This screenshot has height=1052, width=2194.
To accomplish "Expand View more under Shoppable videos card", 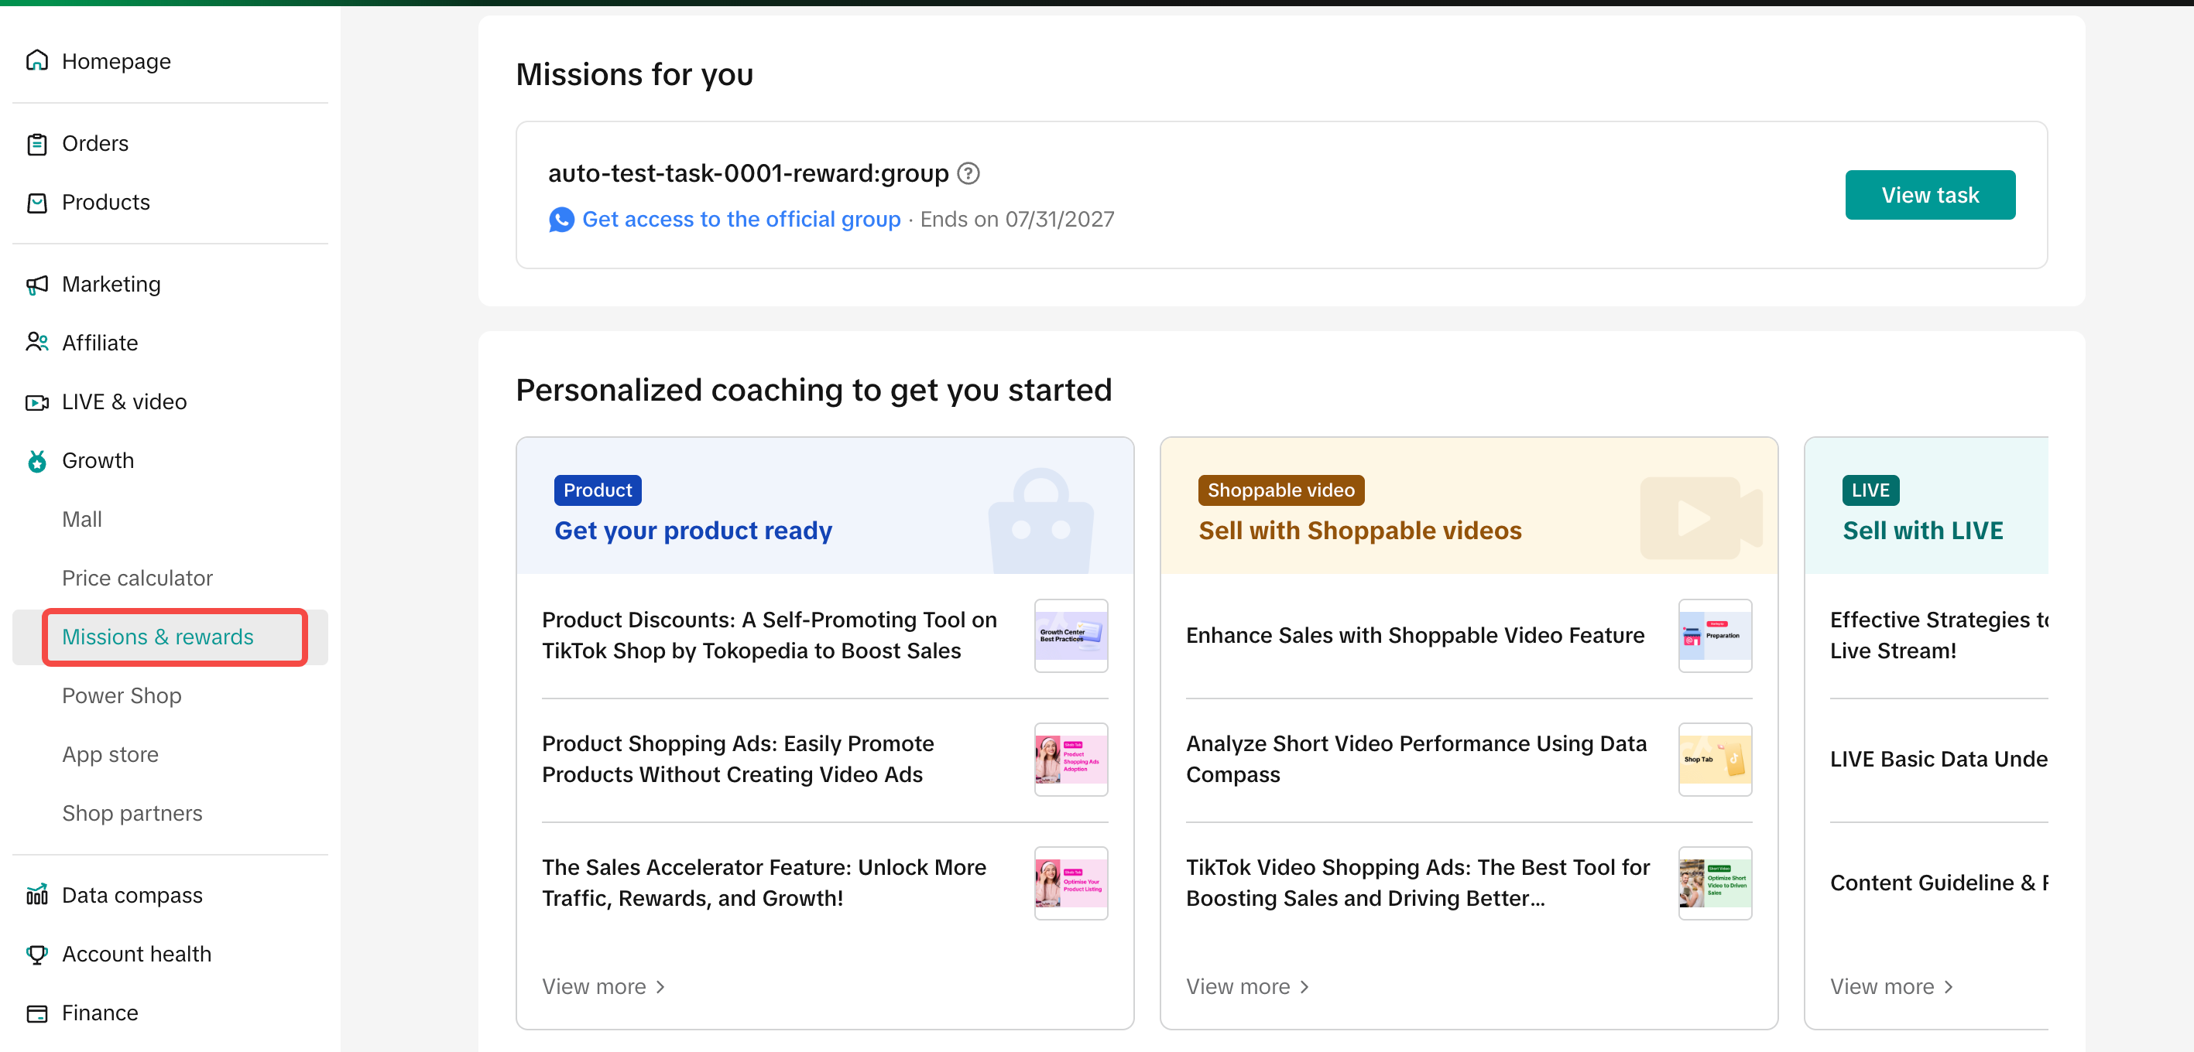I will click(x=1247, y=986).
